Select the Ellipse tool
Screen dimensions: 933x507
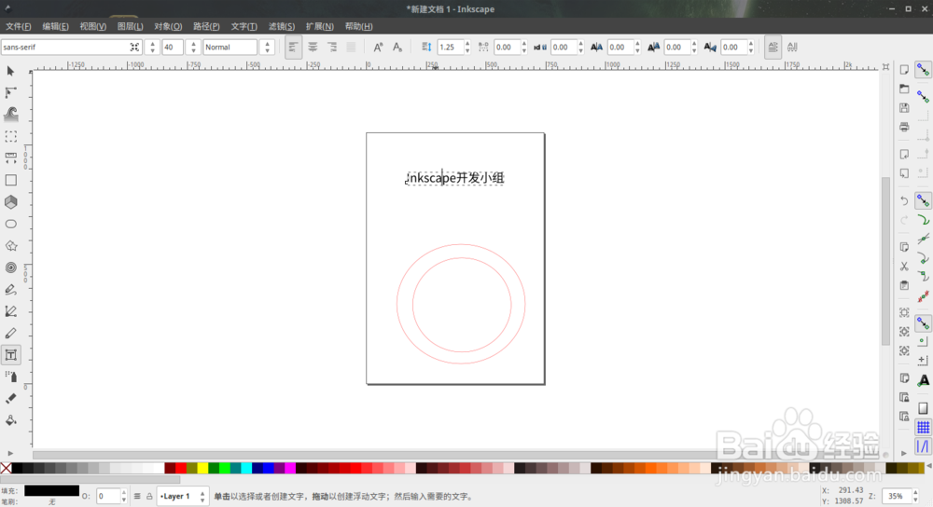point(10,224)
